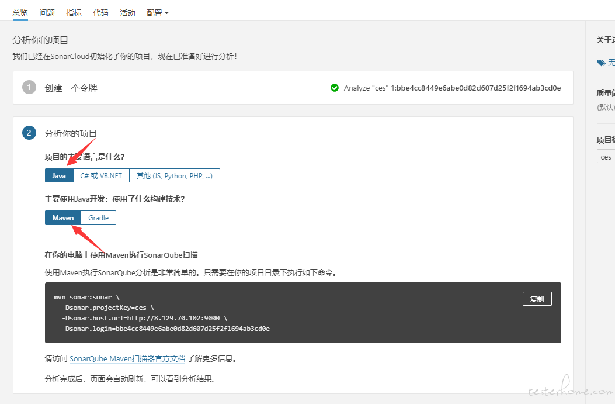
Task: Click the -Dsonar.host.url line in command
Action: coord(144,318)
